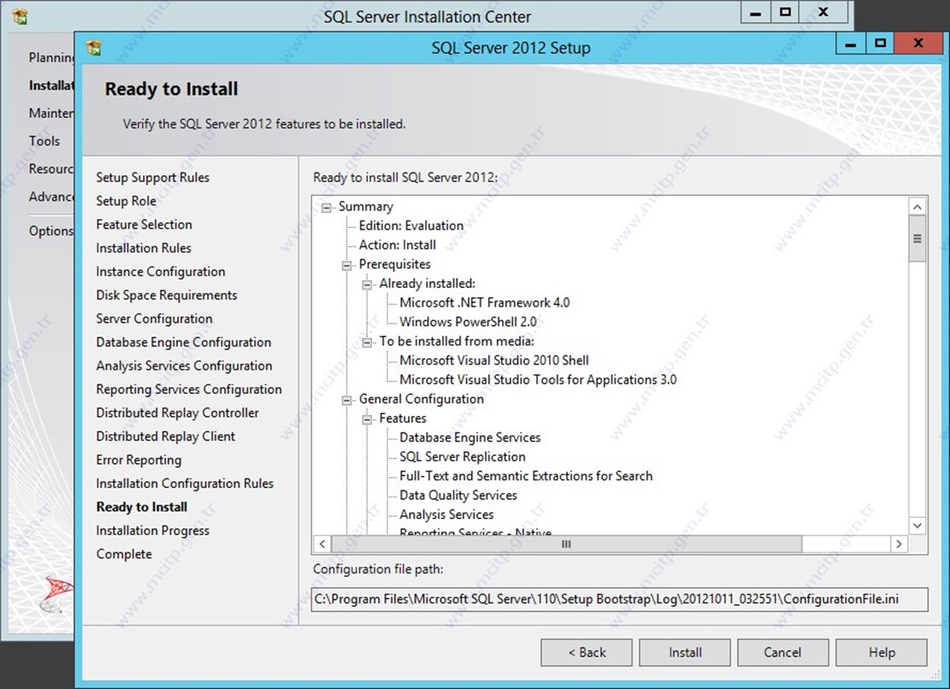Select Tools in Installation Center sidebar
This screenshot has width=950, height=689.
pos(44,141)
